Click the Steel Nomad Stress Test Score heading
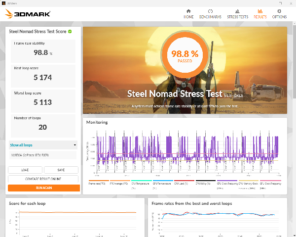This screenshot has width=296, height=237. tap(37, 32)
